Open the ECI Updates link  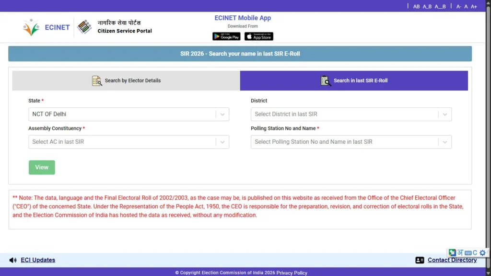pyautogui.click(x=38, y=260)
